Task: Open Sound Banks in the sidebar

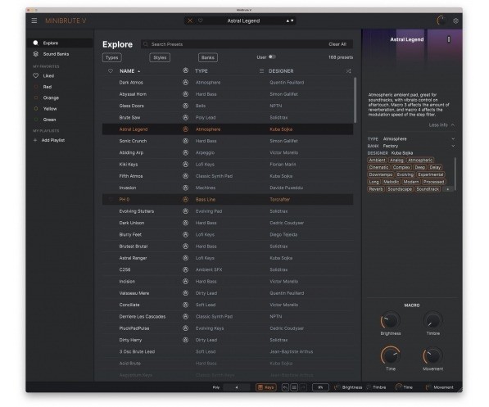Action: pyautogui.click(x=56, y=54)
